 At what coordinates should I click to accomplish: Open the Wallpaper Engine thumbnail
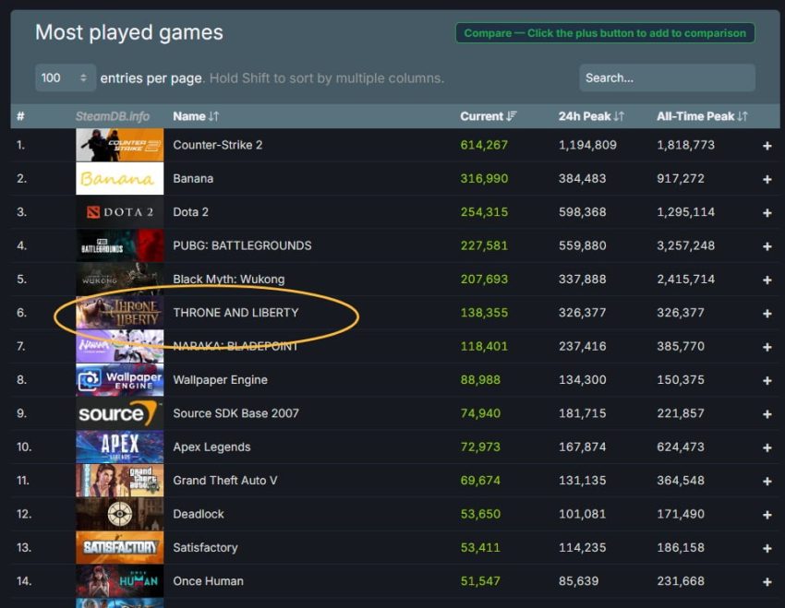coord(120,379)
